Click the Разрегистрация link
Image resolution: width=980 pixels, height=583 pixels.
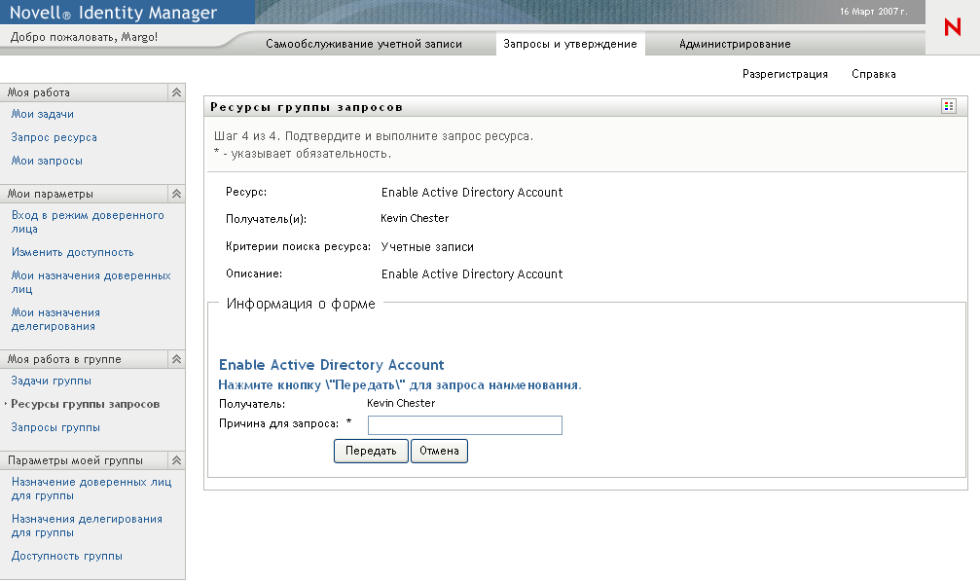[x=784, y=74]
